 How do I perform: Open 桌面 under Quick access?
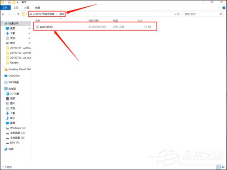[x=12, y=28]
